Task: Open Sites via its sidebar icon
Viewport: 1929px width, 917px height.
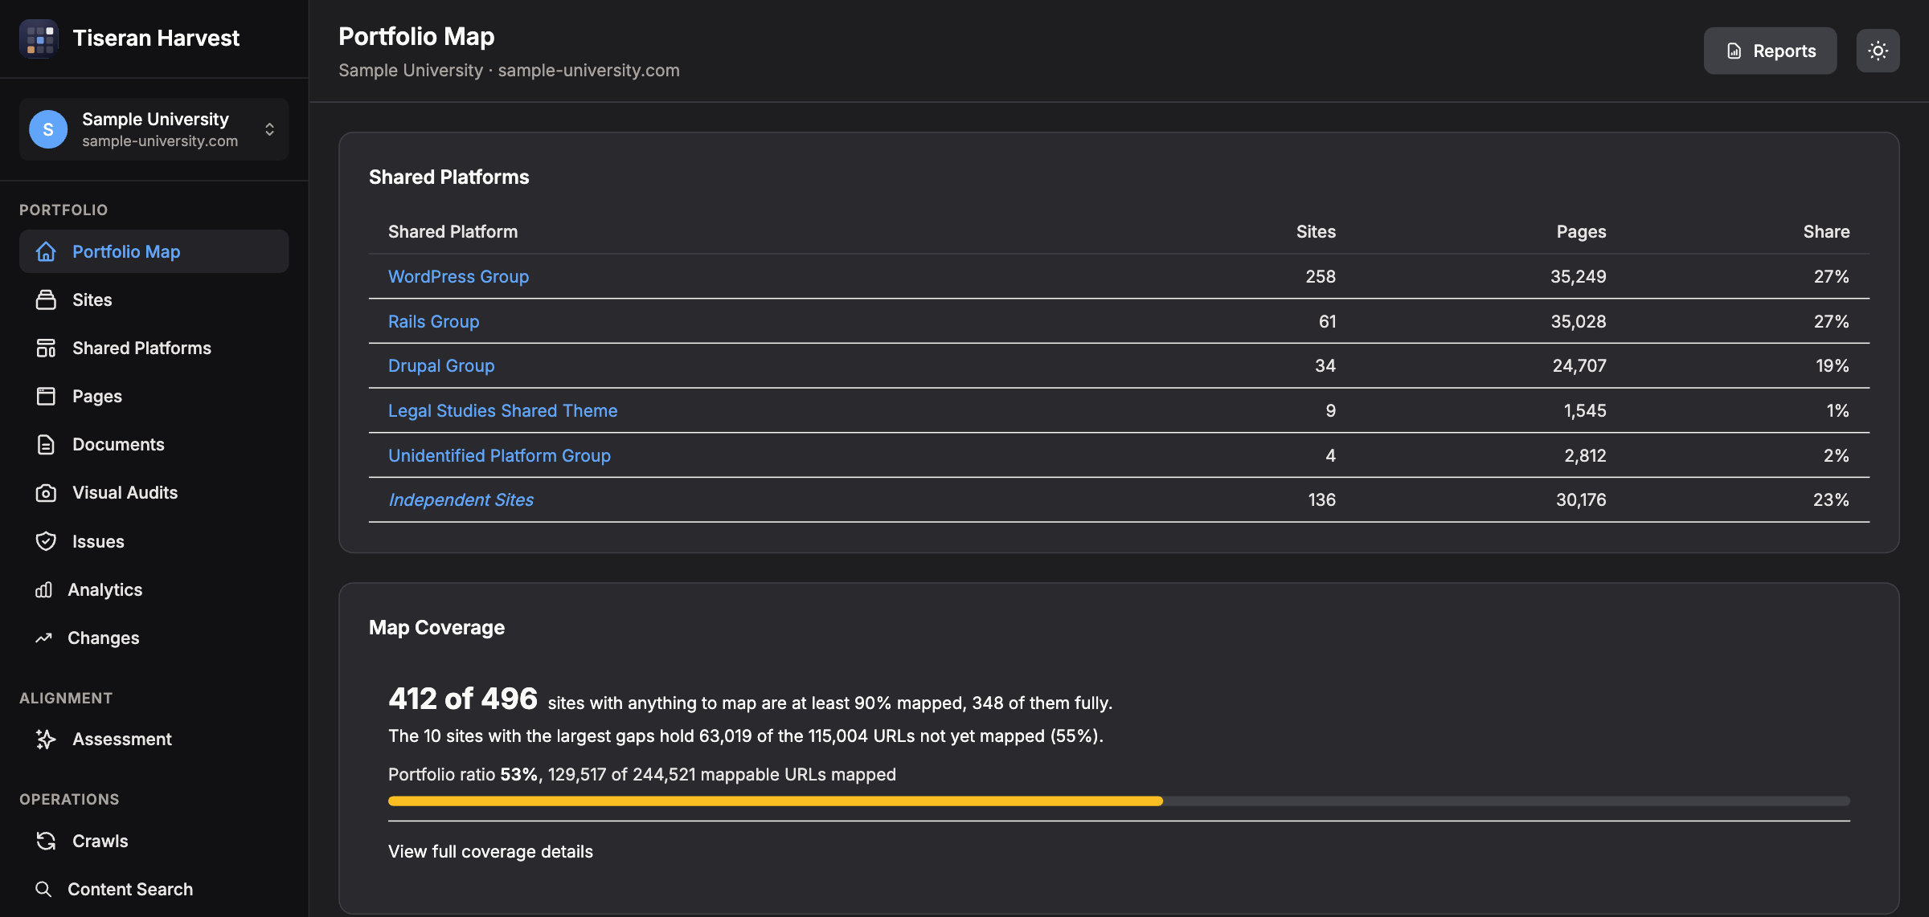Action: tap(46, 300)
